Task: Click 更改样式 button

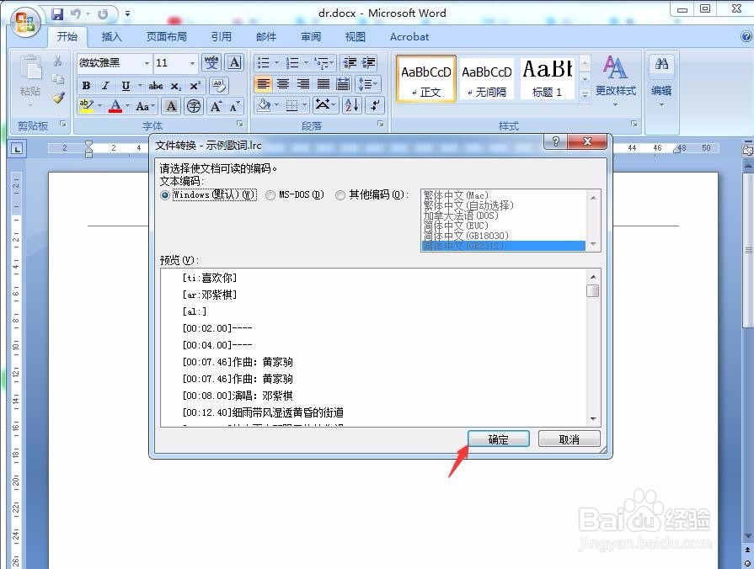Action: (616, 79)
